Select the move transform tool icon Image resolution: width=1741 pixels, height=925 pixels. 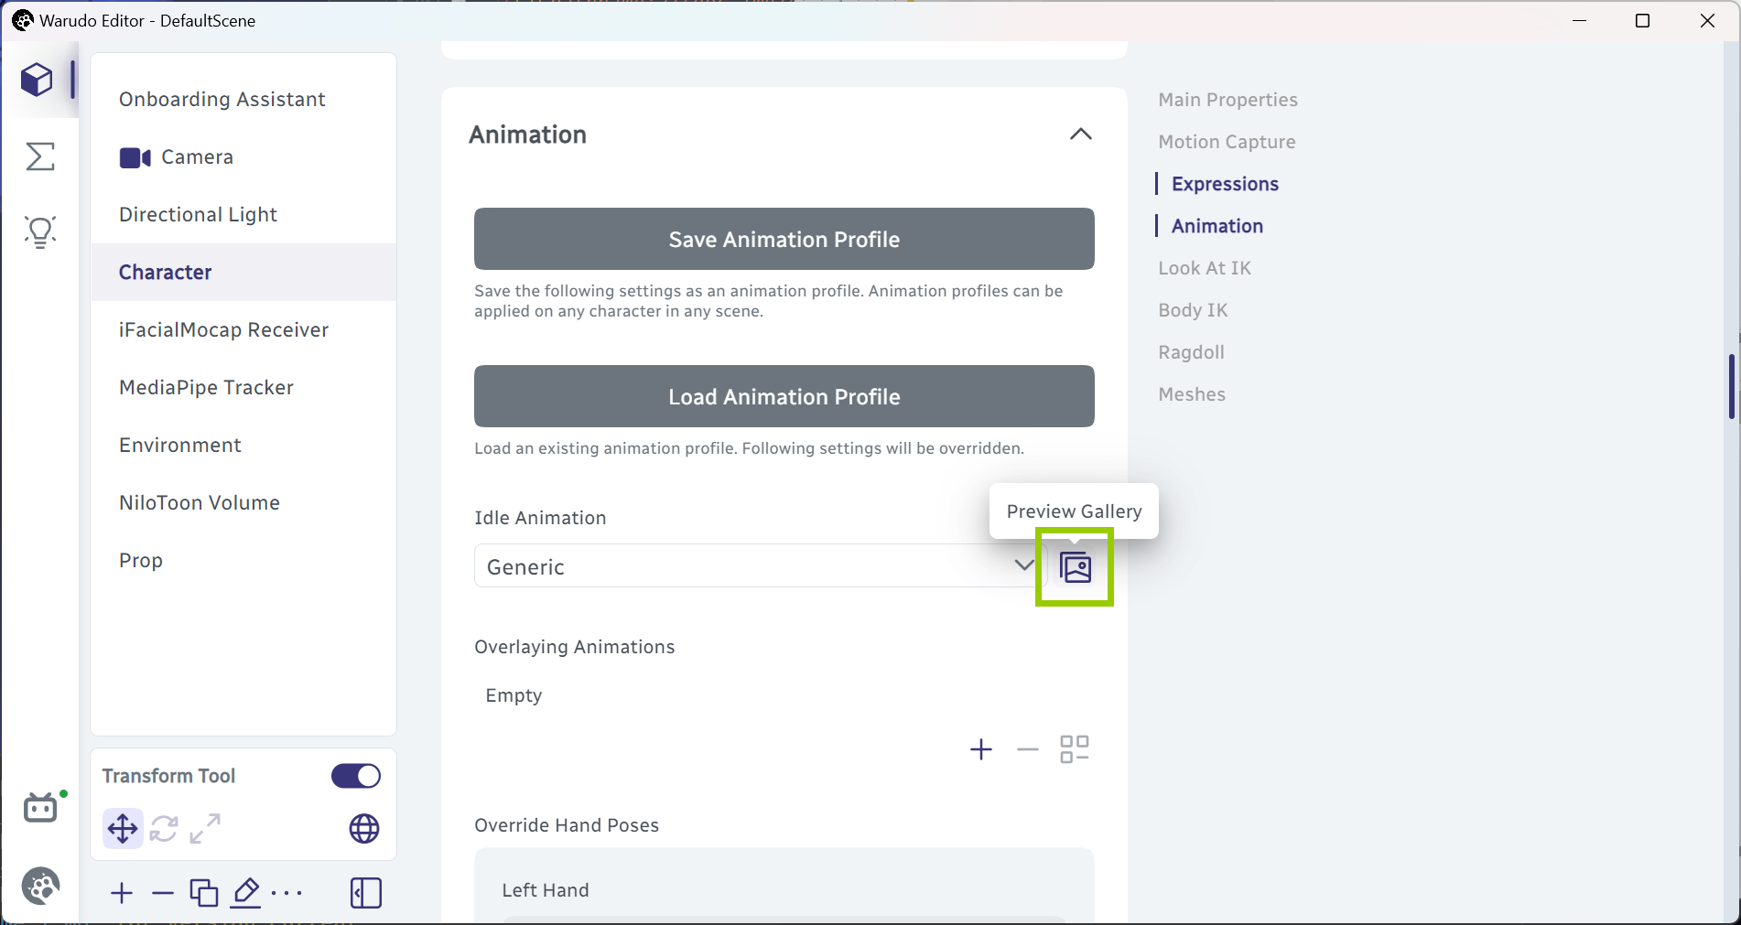click(x=123, y=829)
